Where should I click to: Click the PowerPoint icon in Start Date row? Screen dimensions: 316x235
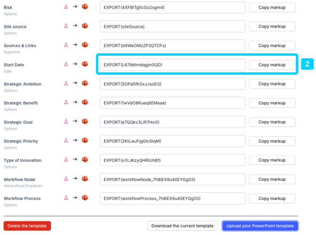click(x=85, y=64)
